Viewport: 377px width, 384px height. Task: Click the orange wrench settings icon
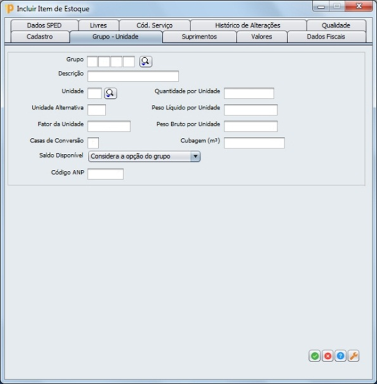coord(354,356)
